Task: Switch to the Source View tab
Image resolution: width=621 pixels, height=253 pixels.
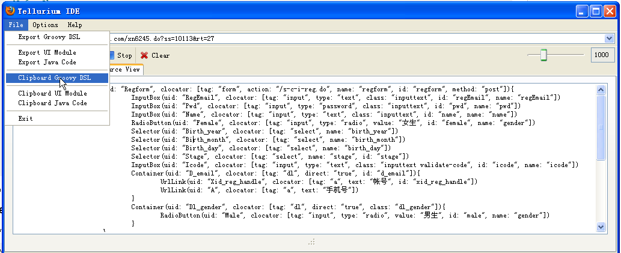Action: [126, 69]
